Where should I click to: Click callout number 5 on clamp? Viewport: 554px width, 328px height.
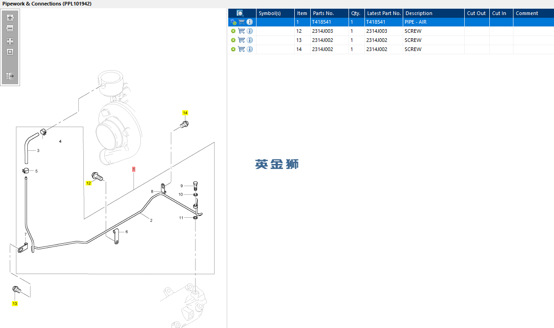coord(36,171)
